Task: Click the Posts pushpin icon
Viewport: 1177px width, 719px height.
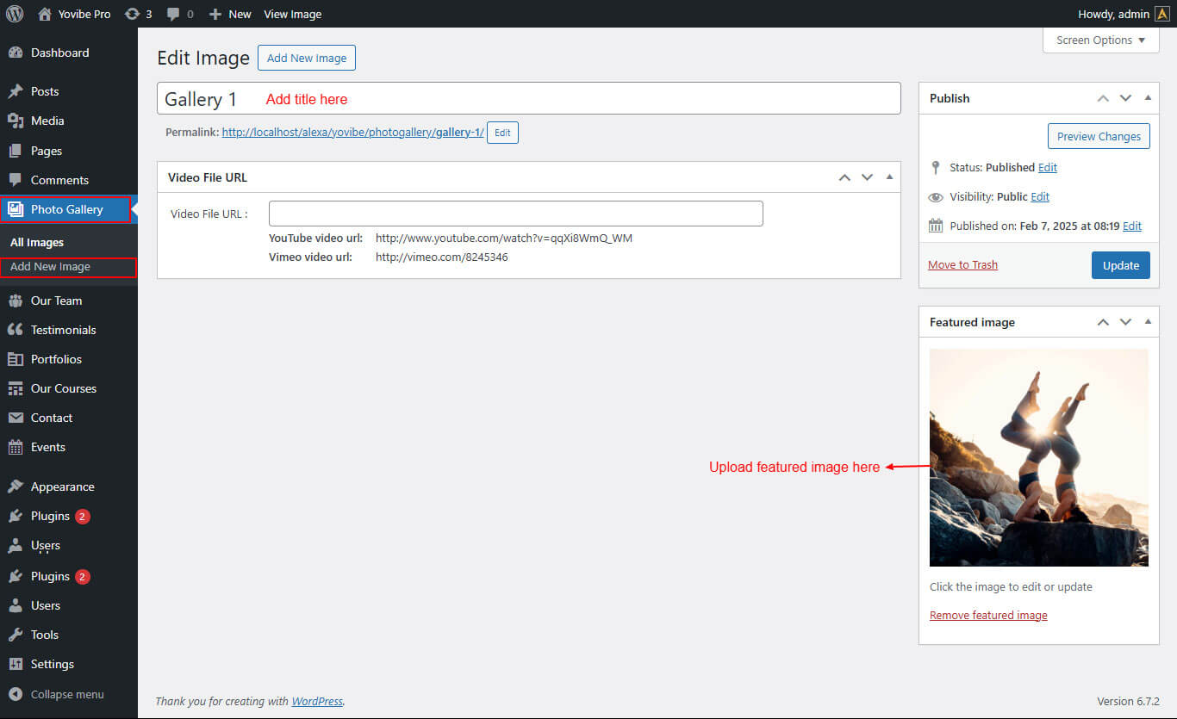Action: [x=16, y=91]
